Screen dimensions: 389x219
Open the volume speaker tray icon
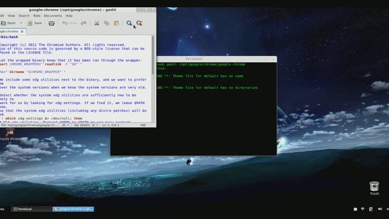[380, 209]
